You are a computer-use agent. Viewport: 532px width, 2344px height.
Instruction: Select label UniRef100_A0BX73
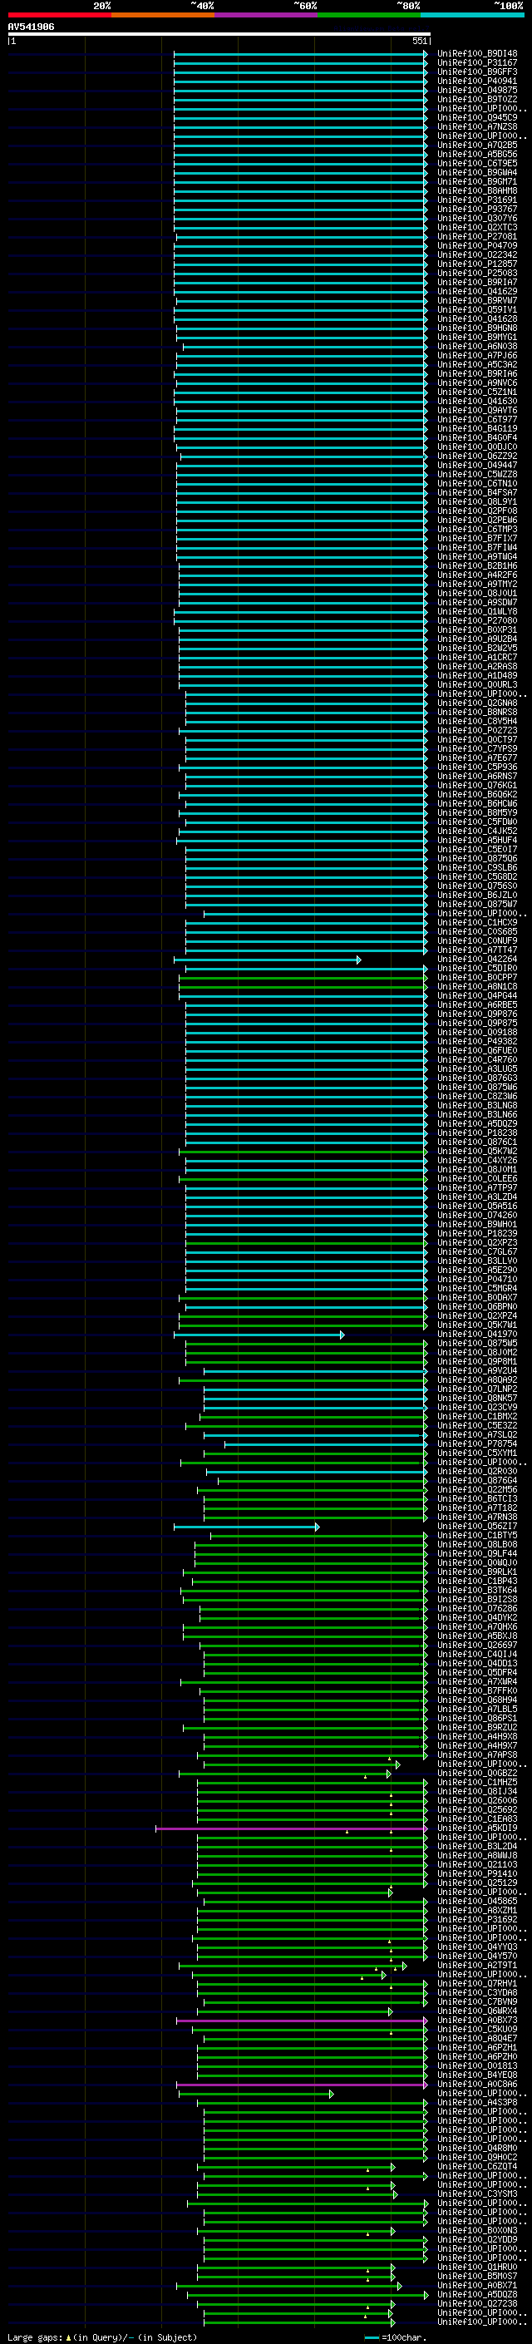click(x=476, y=2020)
